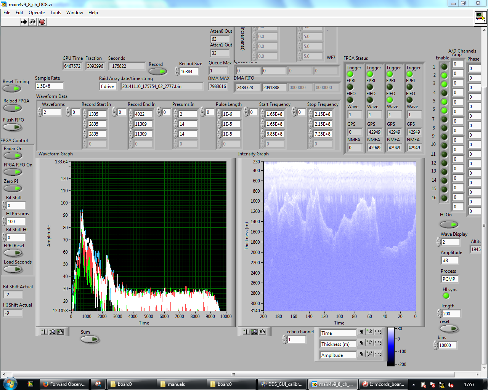
Task: Open the Operate menu
Action: (37, 13)
